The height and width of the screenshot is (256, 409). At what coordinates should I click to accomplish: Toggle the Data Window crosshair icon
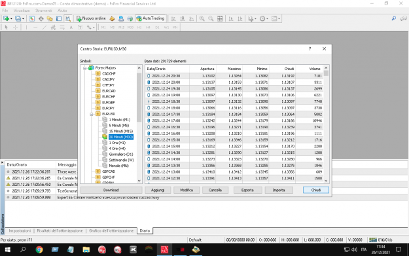[x=41, y=18]
